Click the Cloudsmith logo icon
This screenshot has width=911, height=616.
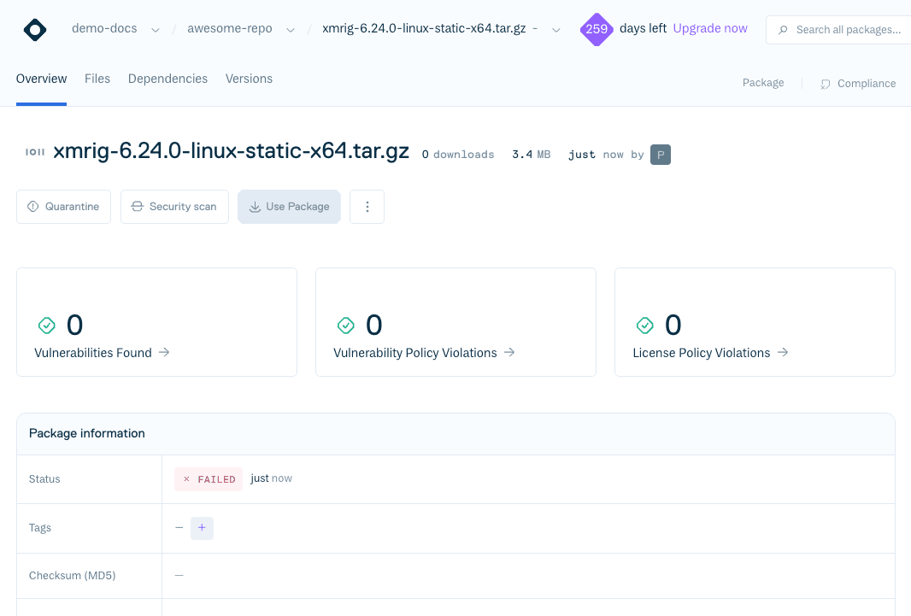pos(35,30)
